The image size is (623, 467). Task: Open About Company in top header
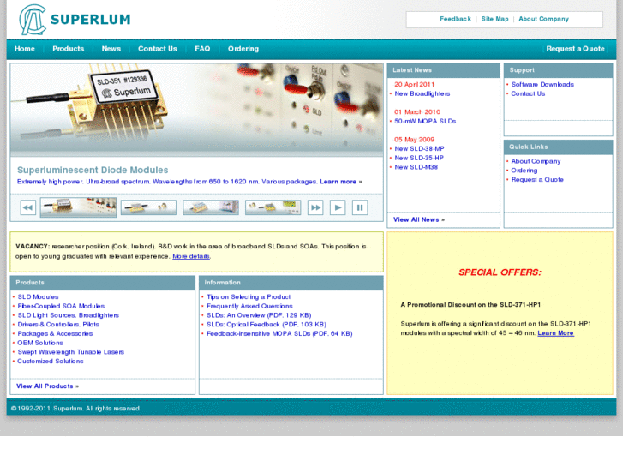[x=544, y=19]
